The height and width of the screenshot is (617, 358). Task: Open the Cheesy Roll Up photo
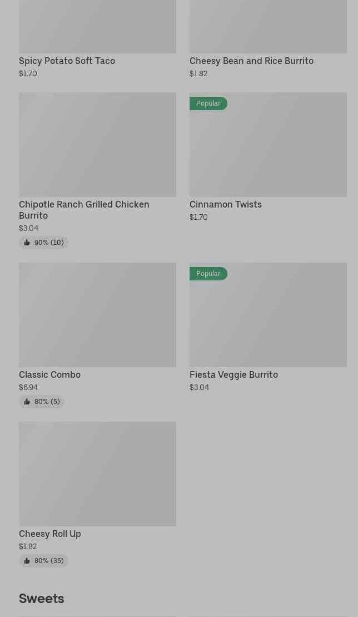click(x=97, y=474)
